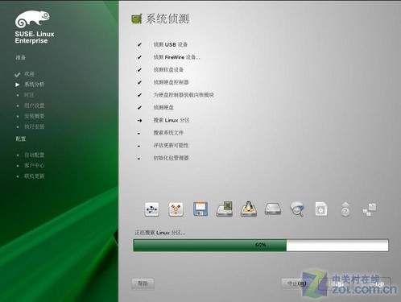Click the magnifying glass search icon
The width and height of the screenshot is (401, 302).
tap(297, 209)
